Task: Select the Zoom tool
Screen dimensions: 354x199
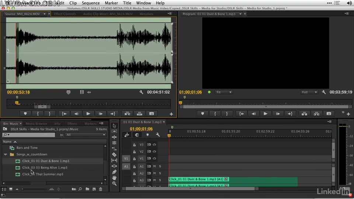Action: pyautogui.click(x=114, y=184)
